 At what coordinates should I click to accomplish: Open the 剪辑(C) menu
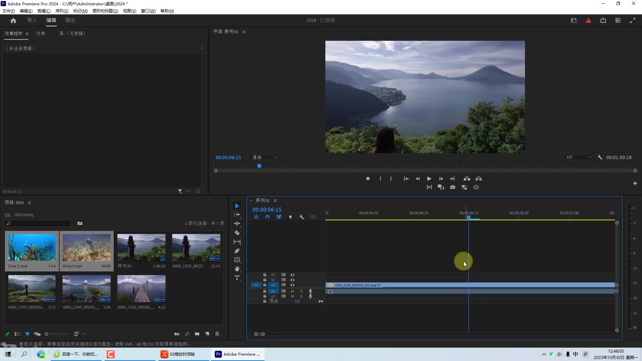pyautogui.click(x=44, y=11)
